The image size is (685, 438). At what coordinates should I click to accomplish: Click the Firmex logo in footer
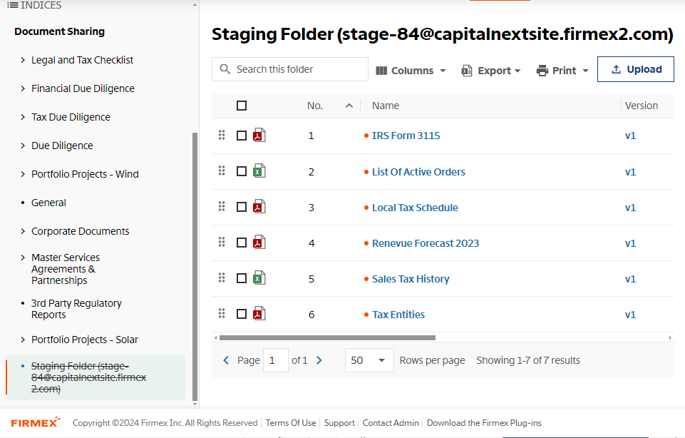(36, 422)
